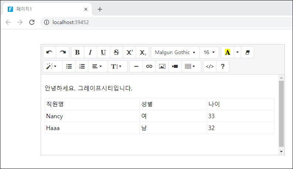
Task: Clear formatting with eraser icon
Action: (x=247, y=52)
